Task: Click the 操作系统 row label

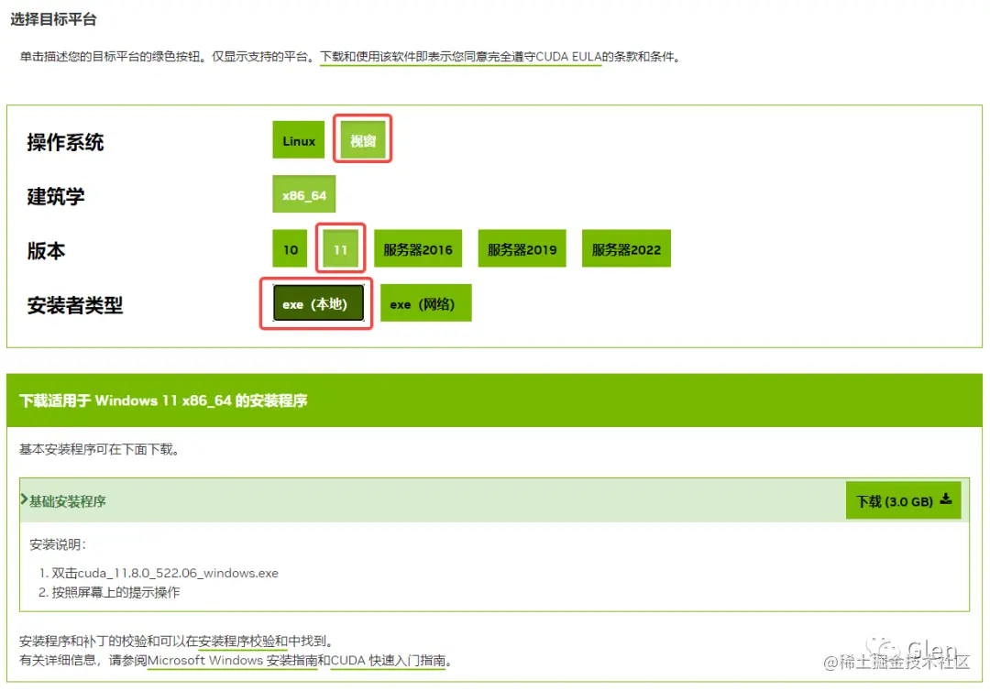Action: pyautogui.click(x=65, y=142)
